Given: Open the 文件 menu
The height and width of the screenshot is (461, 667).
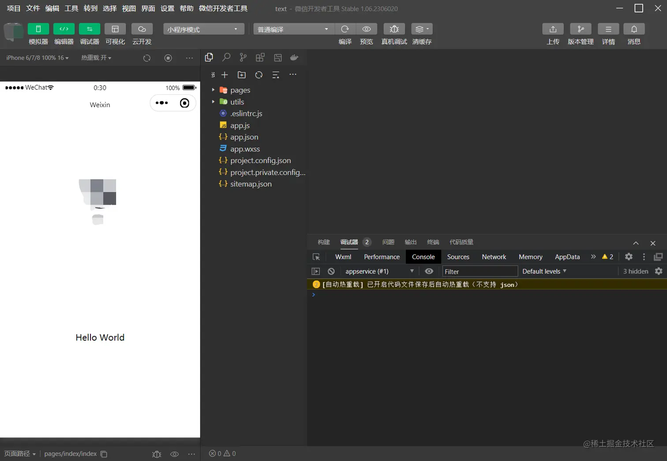Looking at the screenshot, I should (x=33, y=8).
